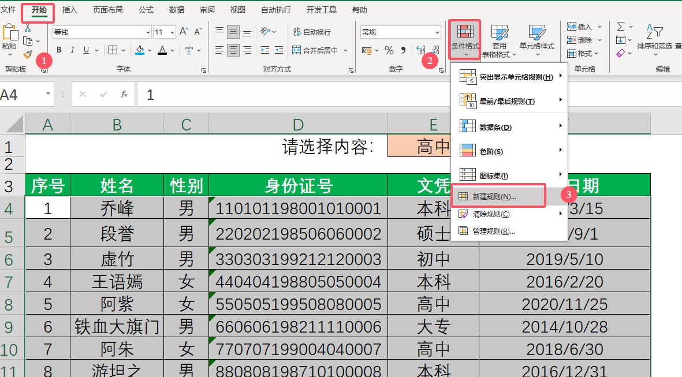This screenshot has height=377, width=682.
Task: Select 色阶 menu item
Action: [509, 151]
